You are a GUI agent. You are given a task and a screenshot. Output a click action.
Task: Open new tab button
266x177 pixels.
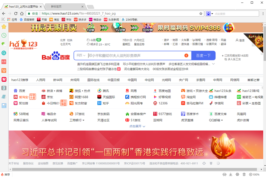[90, 7]
